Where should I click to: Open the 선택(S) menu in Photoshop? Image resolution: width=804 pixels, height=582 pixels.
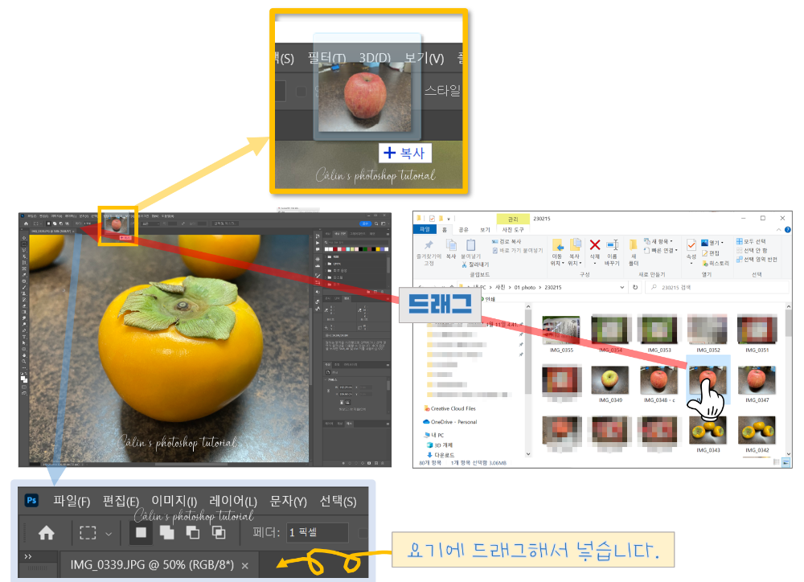338,501
